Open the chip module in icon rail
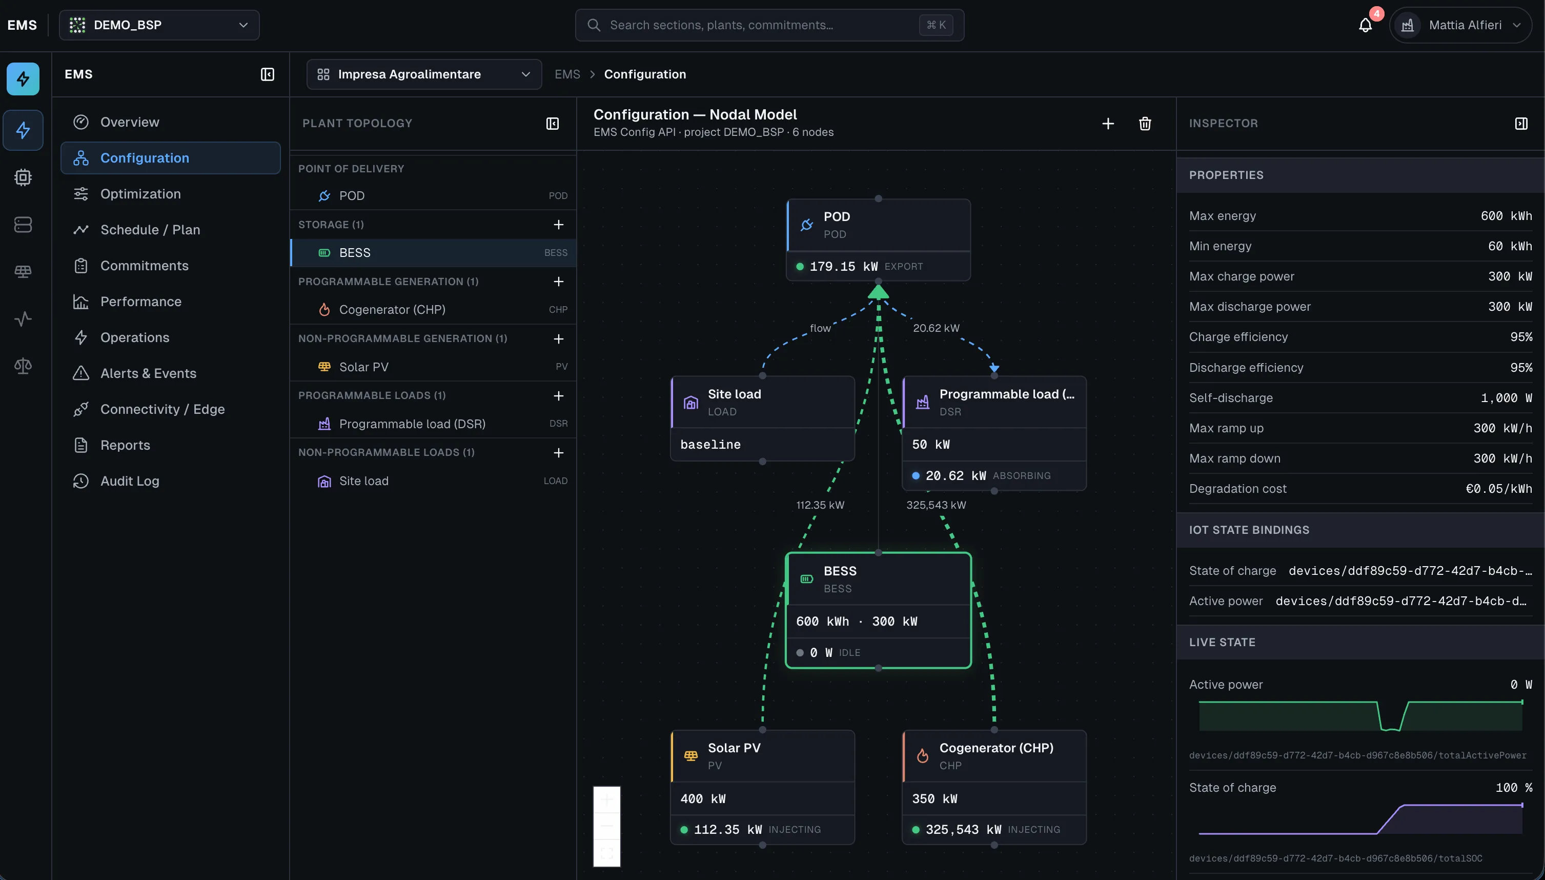Screen dimensions: 1545x880 [23, 177]
